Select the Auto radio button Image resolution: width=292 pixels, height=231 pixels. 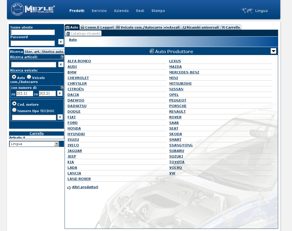tap(14, 77)
